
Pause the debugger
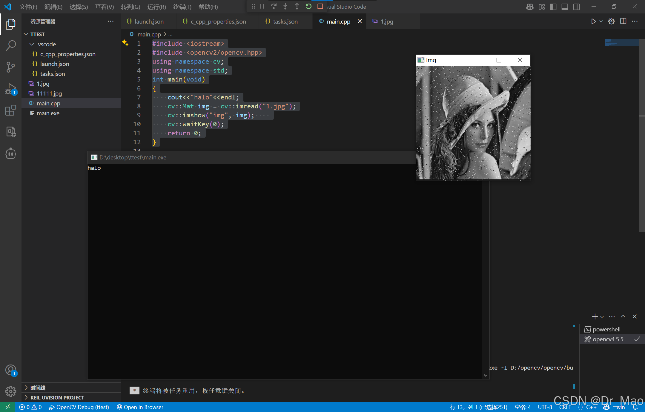[x=262, y=6]
